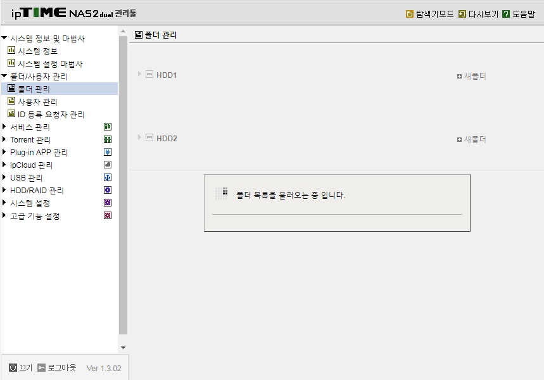Click the ipCloud 관리 cloud icon
544x380 pixels.
point(108,165)
